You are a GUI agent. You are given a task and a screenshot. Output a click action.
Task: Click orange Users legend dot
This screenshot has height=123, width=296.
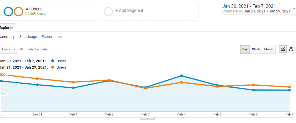(53, 67)
